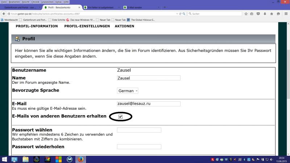Open the PROFIL-EINSTELLUNGEN menu
This screenshot has height=163, width=290.
point(87,26)
